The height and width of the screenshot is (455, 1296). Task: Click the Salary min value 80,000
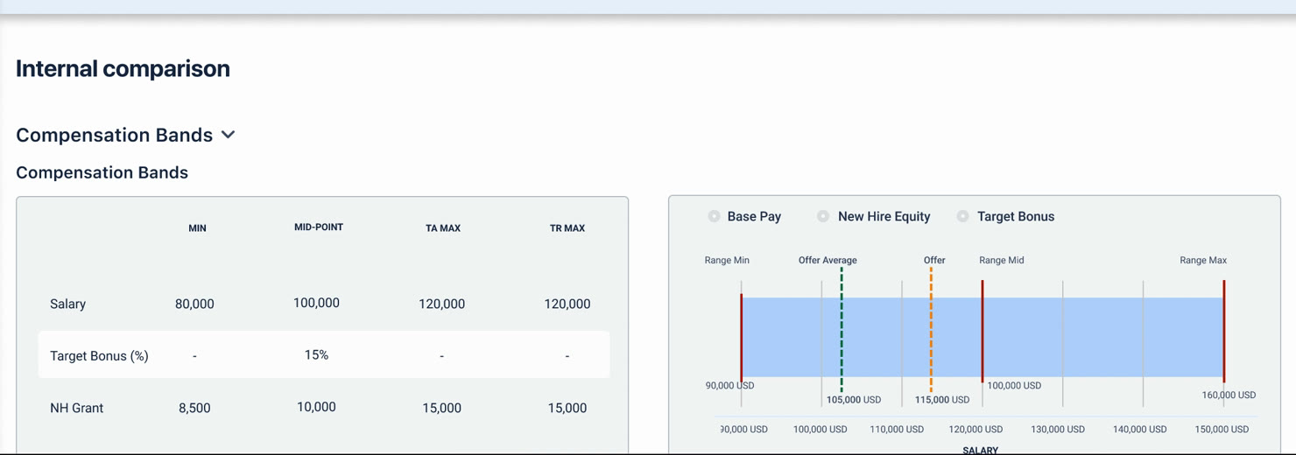pyautogui.click(x=194, y=304)
